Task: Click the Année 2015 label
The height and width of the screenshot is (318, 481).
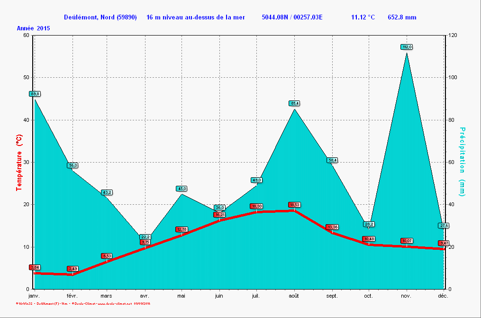Action: (34, 28)
